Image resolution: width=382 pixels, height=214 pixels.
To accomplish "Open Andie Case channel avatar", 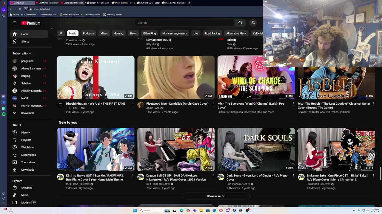I will [141, 105].
